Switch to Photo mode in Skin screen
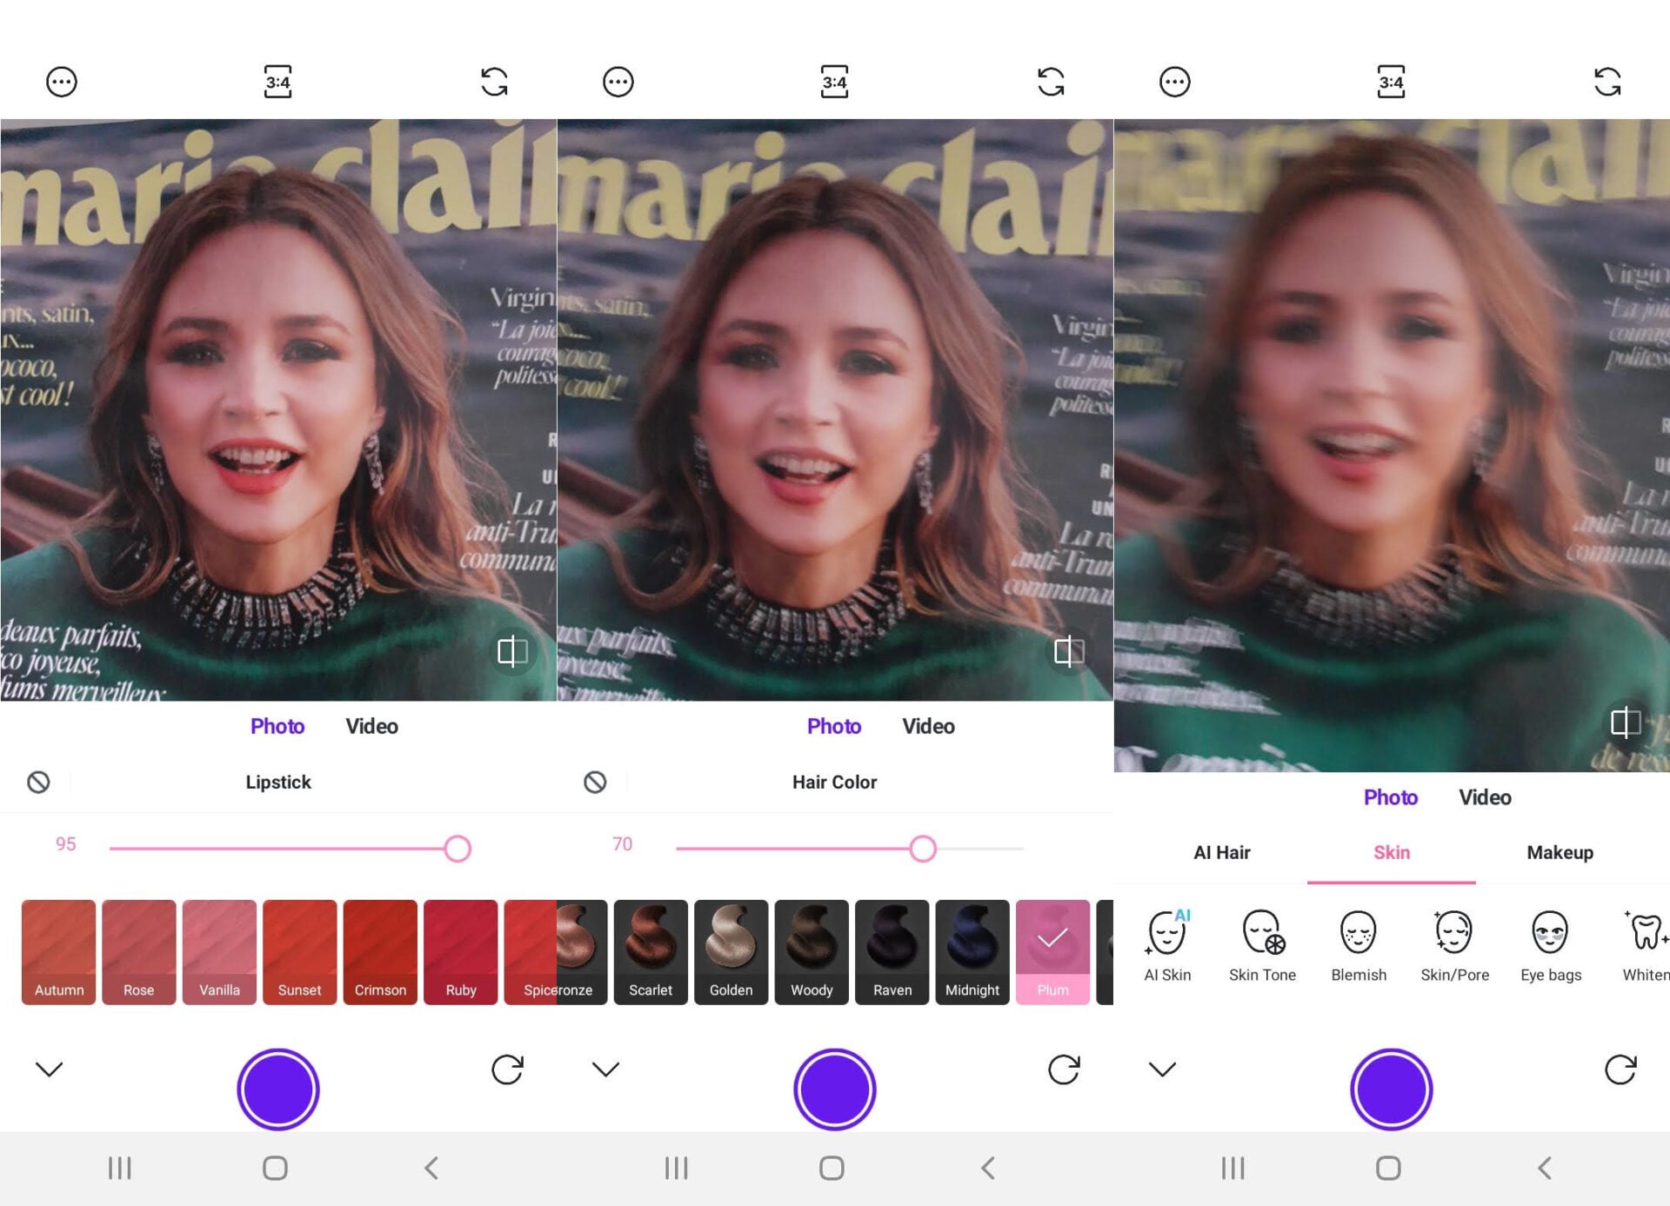 [x=1391, y=797]
